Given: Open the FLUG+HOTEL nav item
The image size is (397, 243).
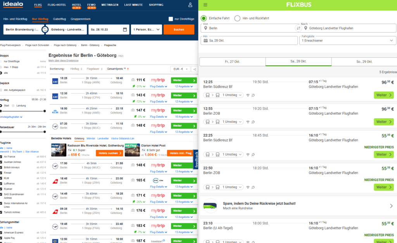Looking at the screenshot, I should (x=57, y=5).
